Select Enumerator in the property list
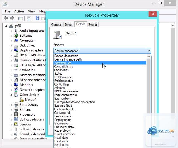Image resolution: width=178 pixels, height=148 pixels. [x=100, y=123]
